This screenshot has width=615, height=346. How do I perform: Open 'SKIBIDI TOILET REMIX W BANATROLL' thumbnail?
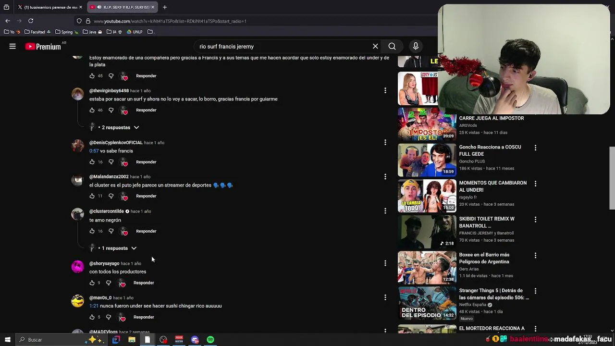pos(427,232)
